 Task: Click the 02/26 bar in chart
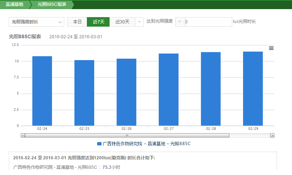click(126, 92)
